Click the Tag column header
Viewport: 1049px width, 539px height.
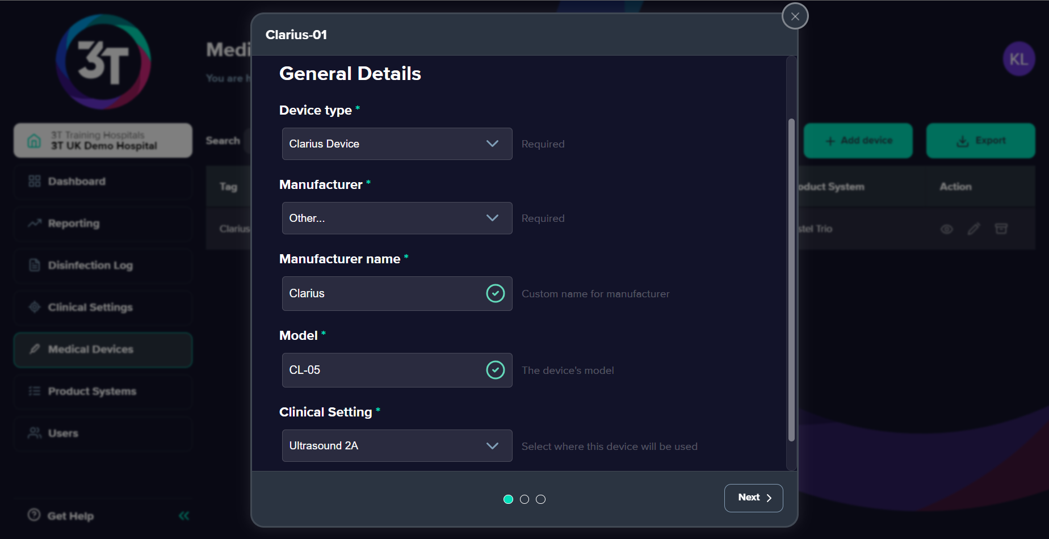tap(229, 187)
